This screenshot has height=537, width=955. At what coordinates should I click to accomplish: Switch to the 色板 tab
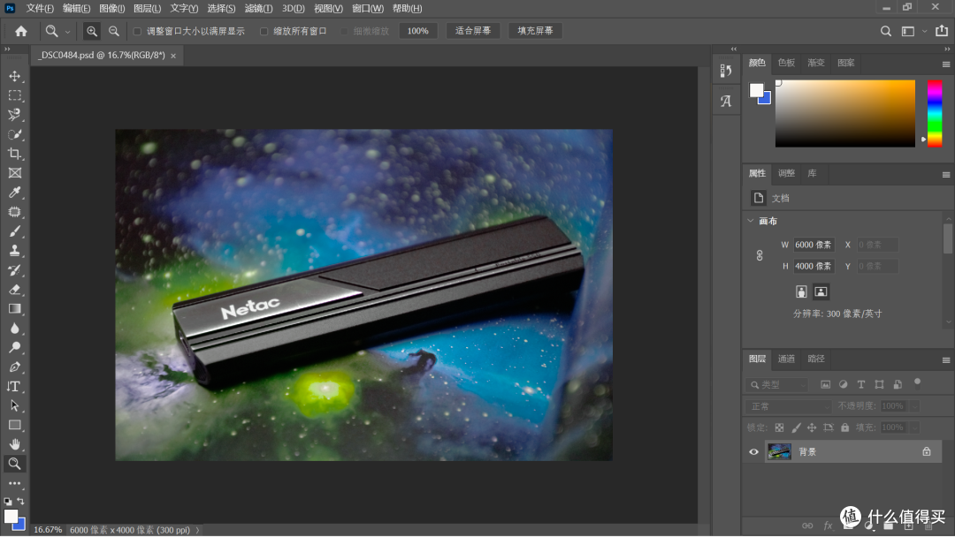pyautogui.click(x=786, y=63)
